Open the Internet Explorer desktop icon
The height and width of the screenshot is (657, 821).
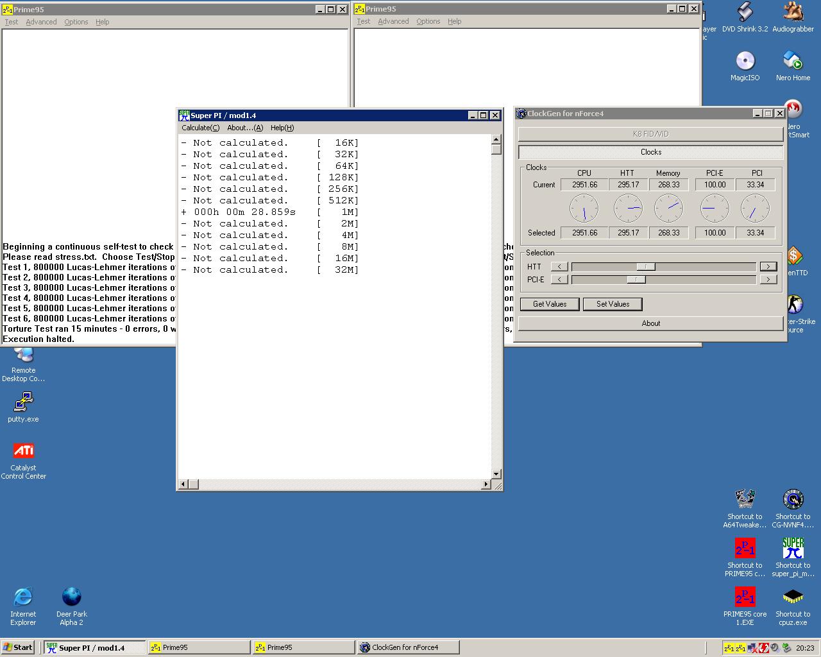pyautogui.click(x=23, y=597)
